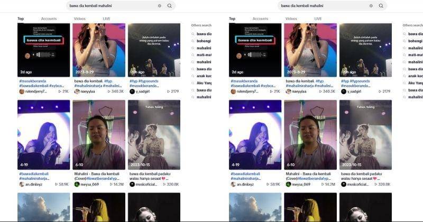Viewport: 423px width, 222px height.
Task: Click musicoficial's avatar icon in the right pane
Action: pos(344,184)
